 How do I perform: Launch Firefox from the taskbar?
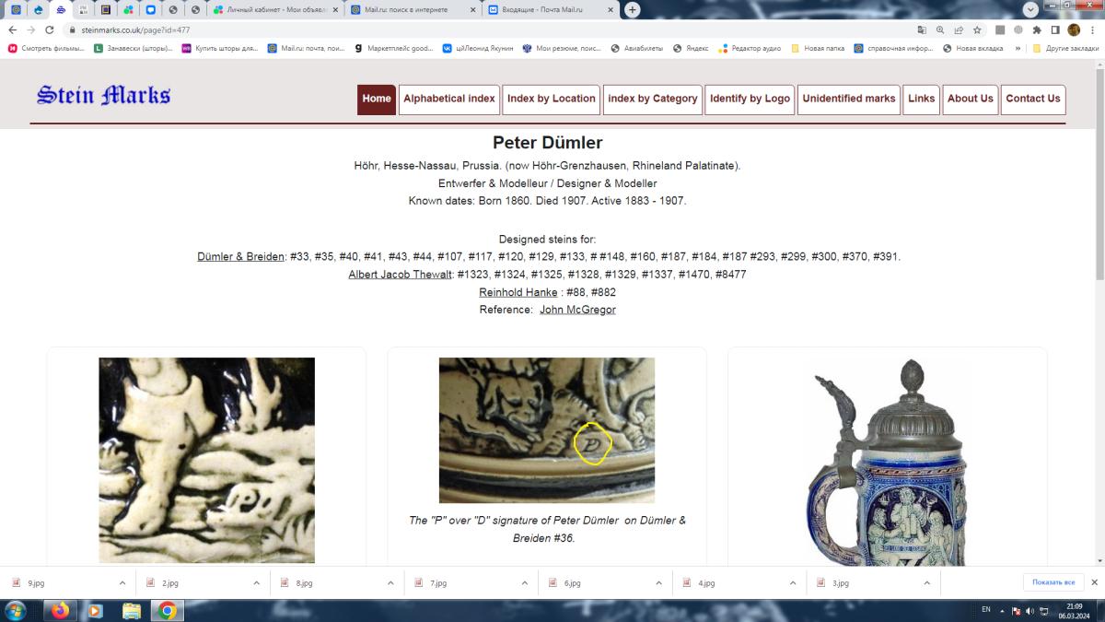[60, 610]
